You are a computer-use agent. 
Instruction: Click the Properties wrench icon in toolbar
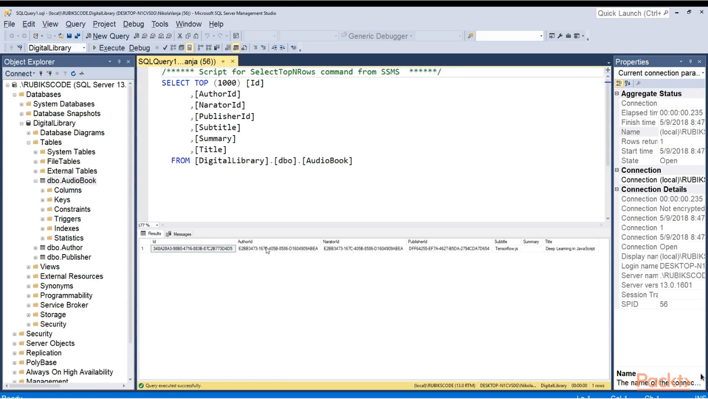pos(559,36)
